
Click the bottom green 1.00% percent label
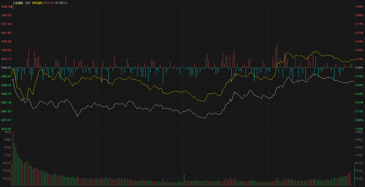(x=359, y=129)
